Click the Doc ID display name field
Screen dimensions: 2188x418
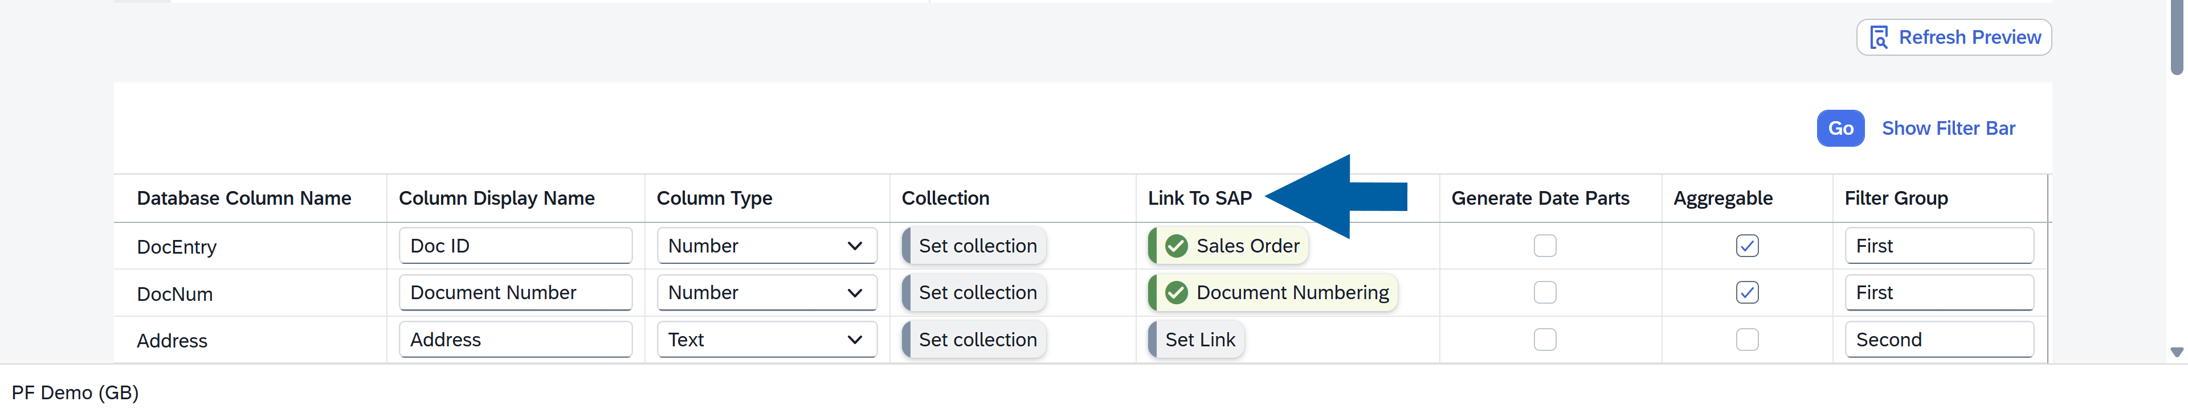point(515,246)
